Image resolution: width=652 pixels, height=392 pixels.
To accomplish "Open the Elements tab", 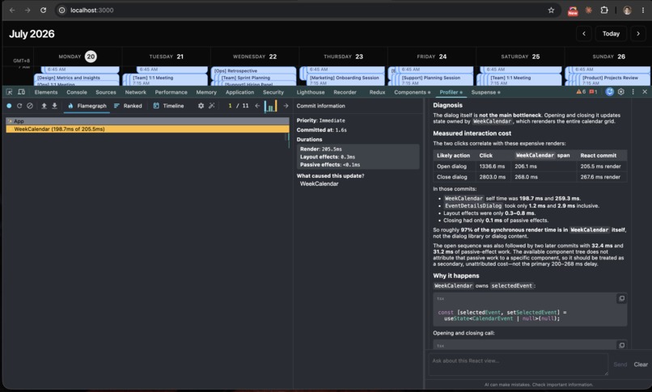I will (x=46, y=92).
